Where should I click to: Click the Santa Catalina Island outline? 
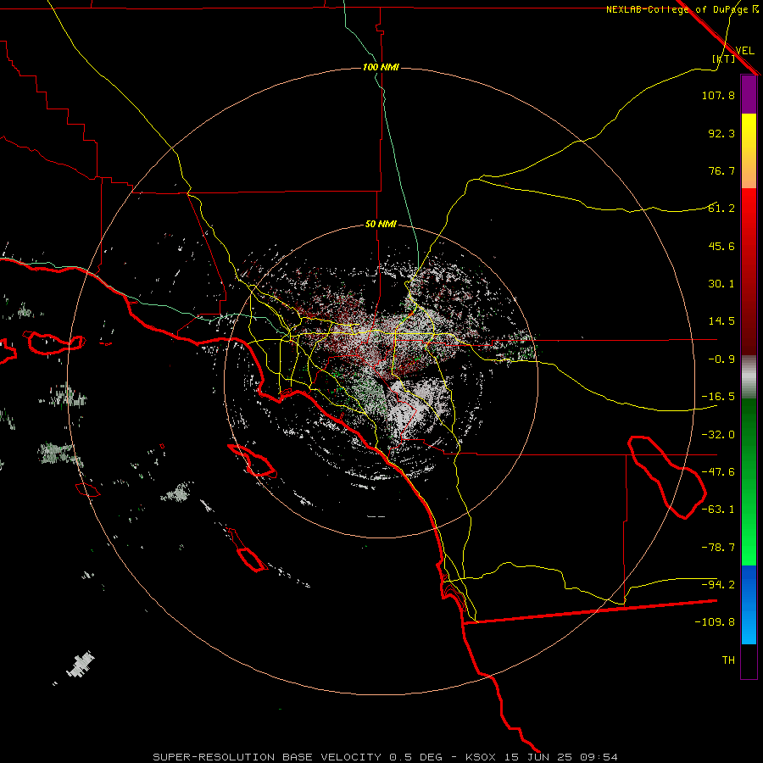click(x=252, y=459)
